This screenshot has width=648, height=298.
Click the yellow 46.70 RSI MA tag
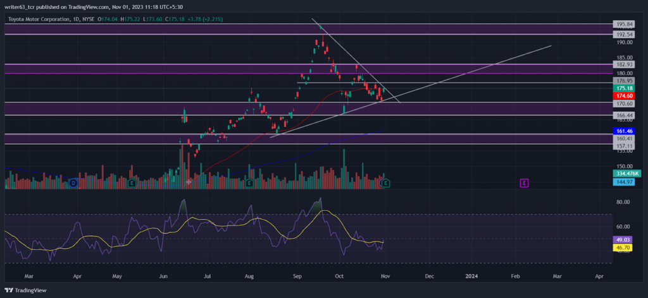[623, 247]
